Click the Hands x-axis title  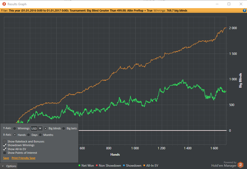click(x=115, y=155)
